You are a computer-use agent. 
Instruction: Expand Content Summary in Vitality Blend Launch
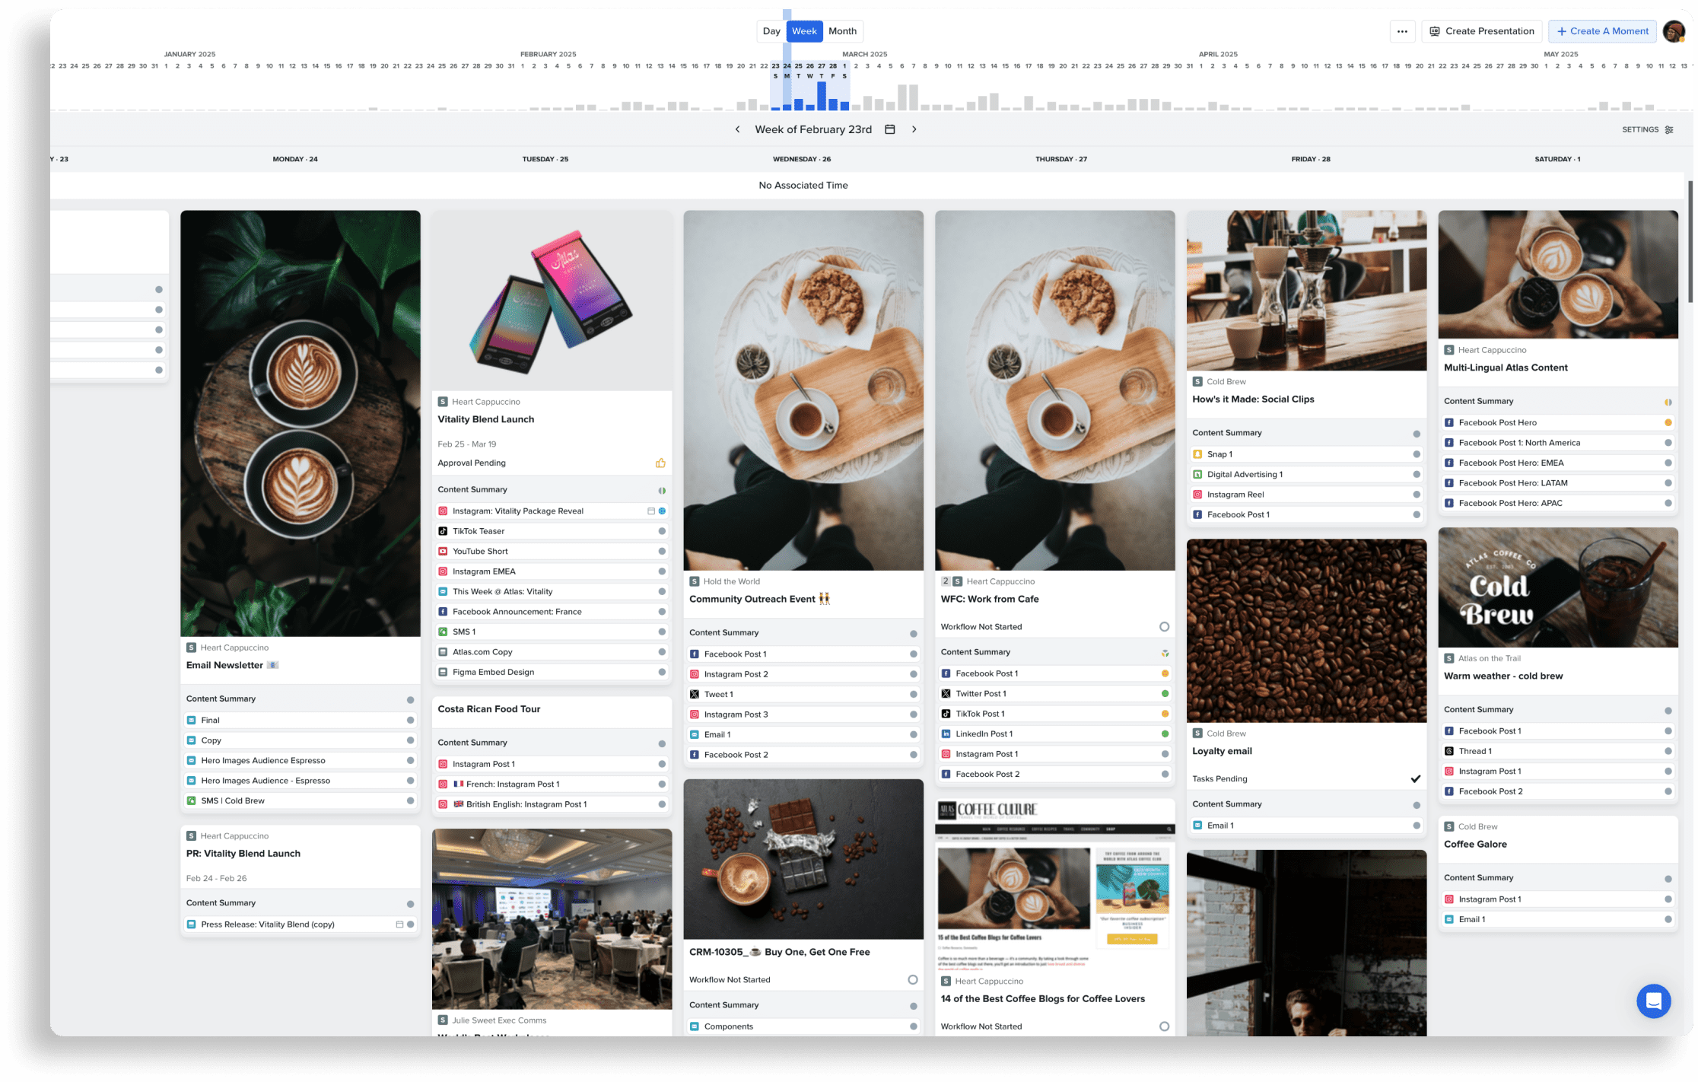tap(472, 490)
